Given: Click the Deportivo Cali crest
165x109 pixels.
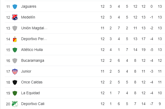Looking at the screenshot, I should tap(15, 104).
